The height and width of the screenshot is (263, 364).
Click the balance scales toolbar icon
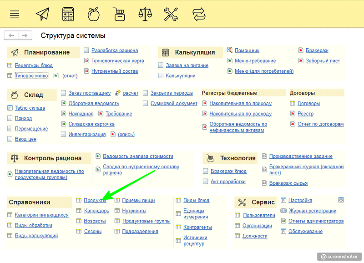click(x=145, y=14)
